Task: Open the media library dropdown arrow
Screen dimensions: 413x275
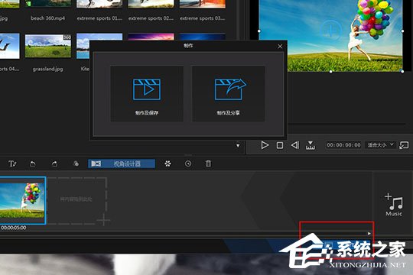Action: point(238,146)
